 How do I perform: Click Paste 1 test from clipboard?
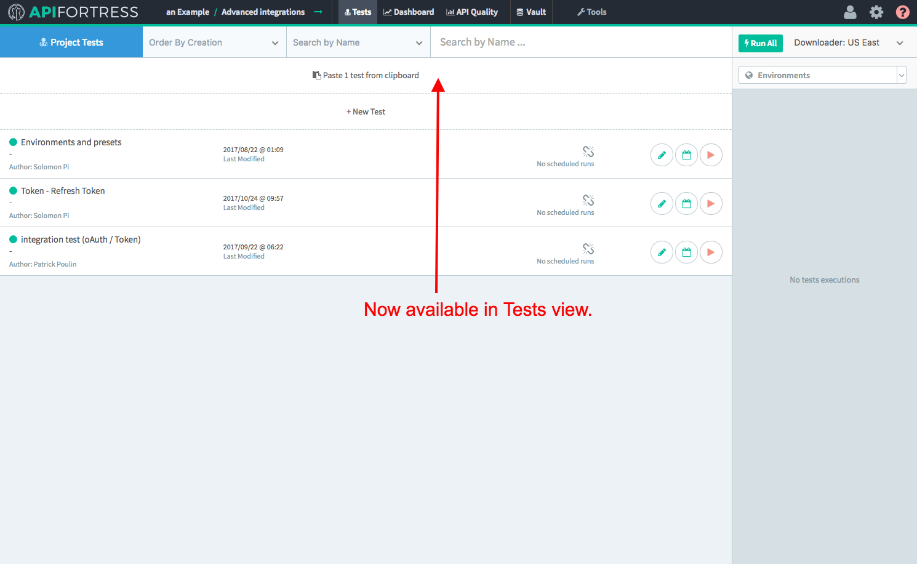[366, 75]
